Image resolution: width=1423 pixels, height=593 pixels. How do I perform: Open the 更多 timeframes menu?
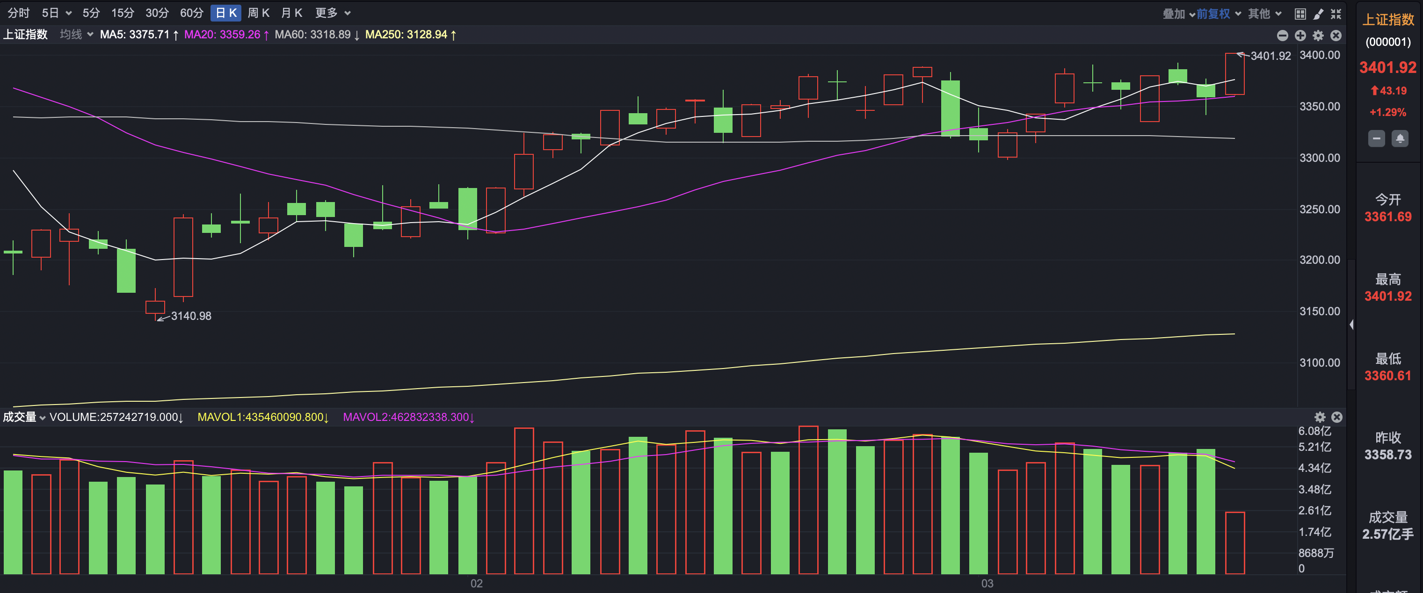coord(333,13)
